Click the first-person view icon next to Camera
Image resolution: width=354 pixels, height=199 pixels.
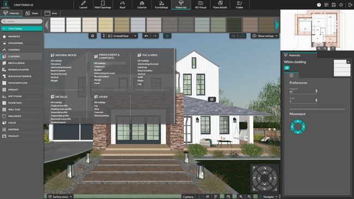[199, 196]
